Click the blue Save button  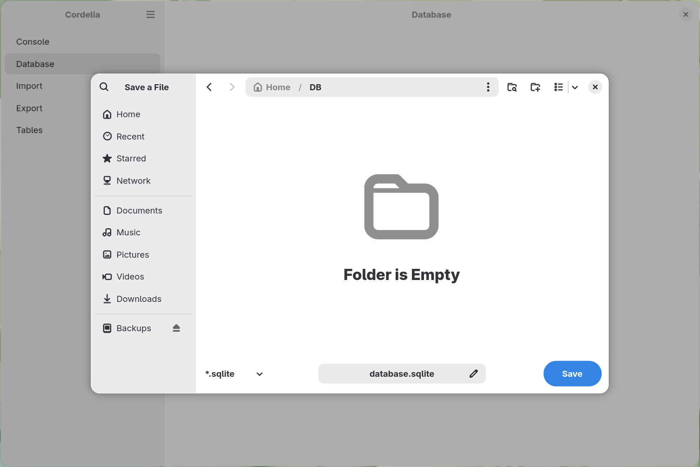pos(572,374)
